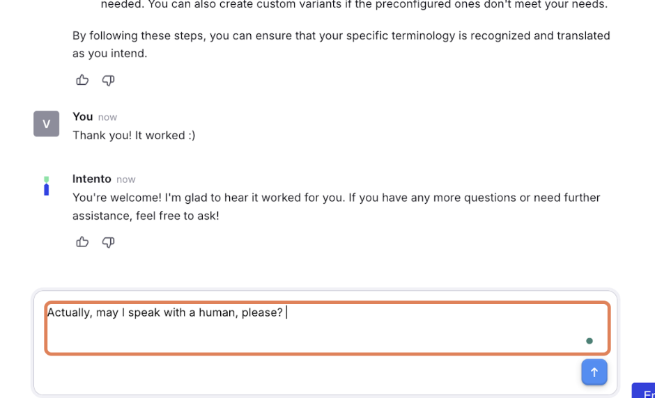The image size is (655, 398).
Task: Click the gray "V" user avatar
Action: (x=47, y=123)
